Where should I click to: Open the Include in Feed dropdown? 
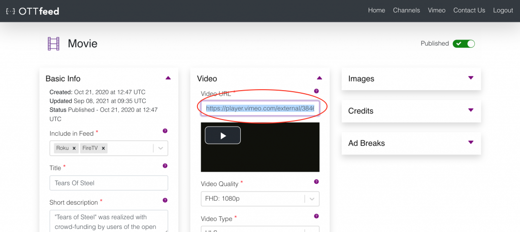tap(160, 148)
